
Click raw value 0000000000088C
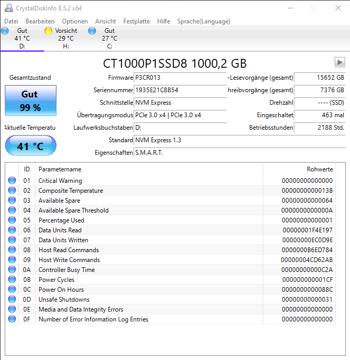pyautogui.click(x=307, y=290)
